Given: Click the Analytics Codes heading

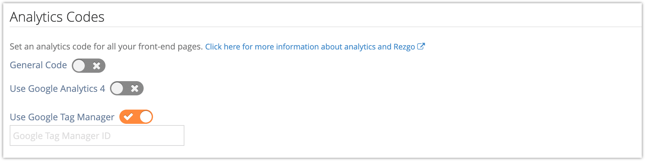Looking at the screenshot, I should pos(57,17).
